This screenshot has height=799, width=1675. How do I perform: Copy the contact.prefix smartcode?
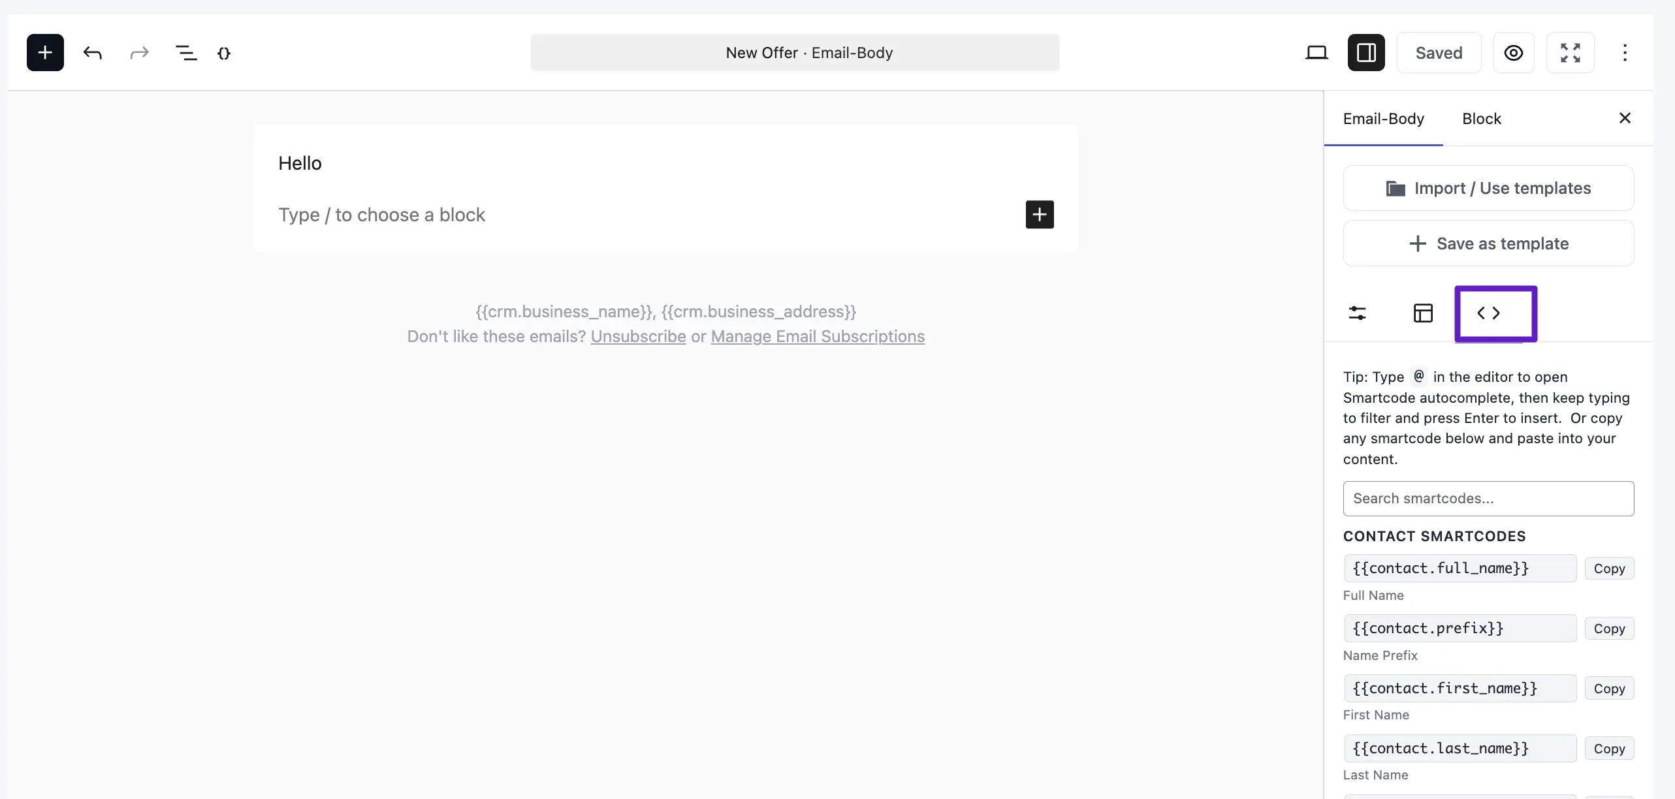(1609, 629)
